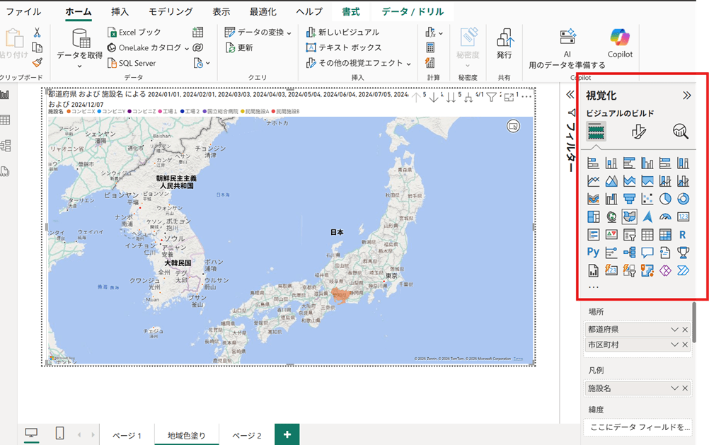Open the Format visual paintbrush tab

point(638,131)
